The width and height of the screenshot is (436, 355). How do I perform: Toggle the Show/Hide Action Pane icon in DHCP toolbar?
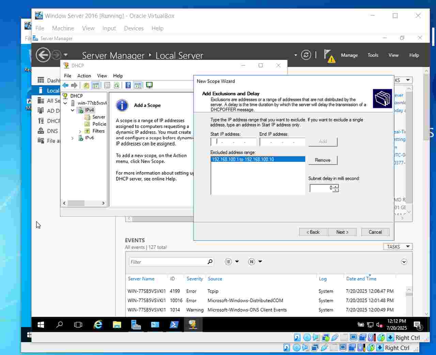click(138, 85)
